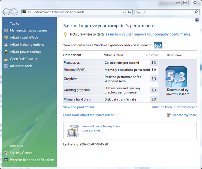202x169 pixels.
Task: Open help with the blue question mark
Action: [x=197, y=20]
